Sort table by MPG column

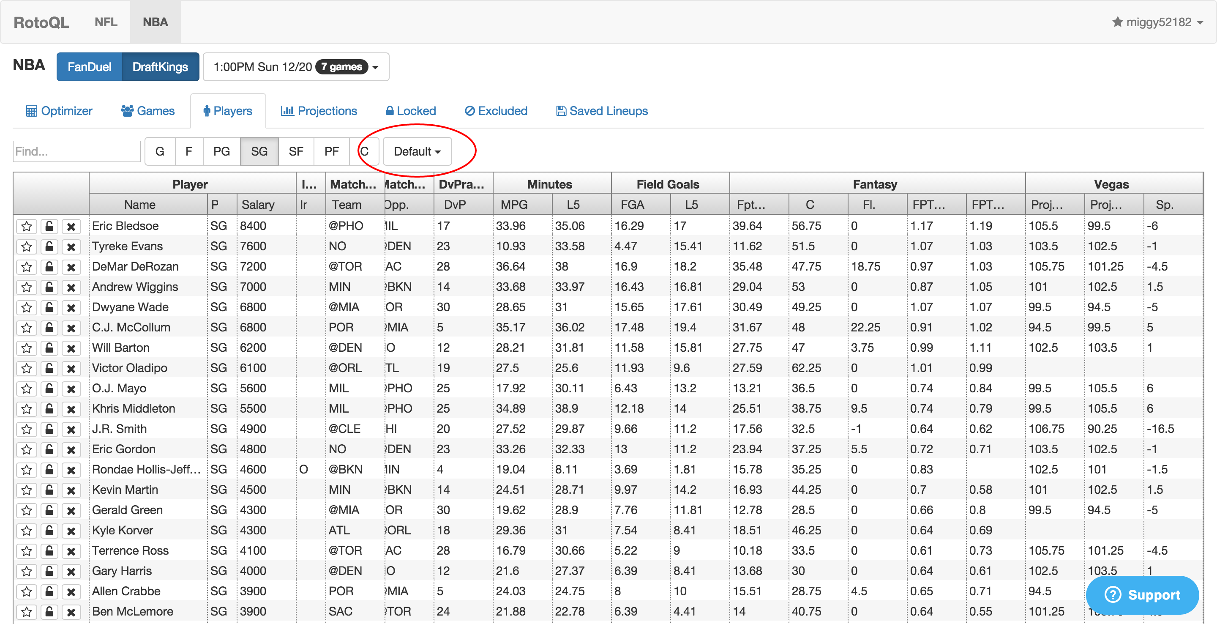[x=522, y=204]
